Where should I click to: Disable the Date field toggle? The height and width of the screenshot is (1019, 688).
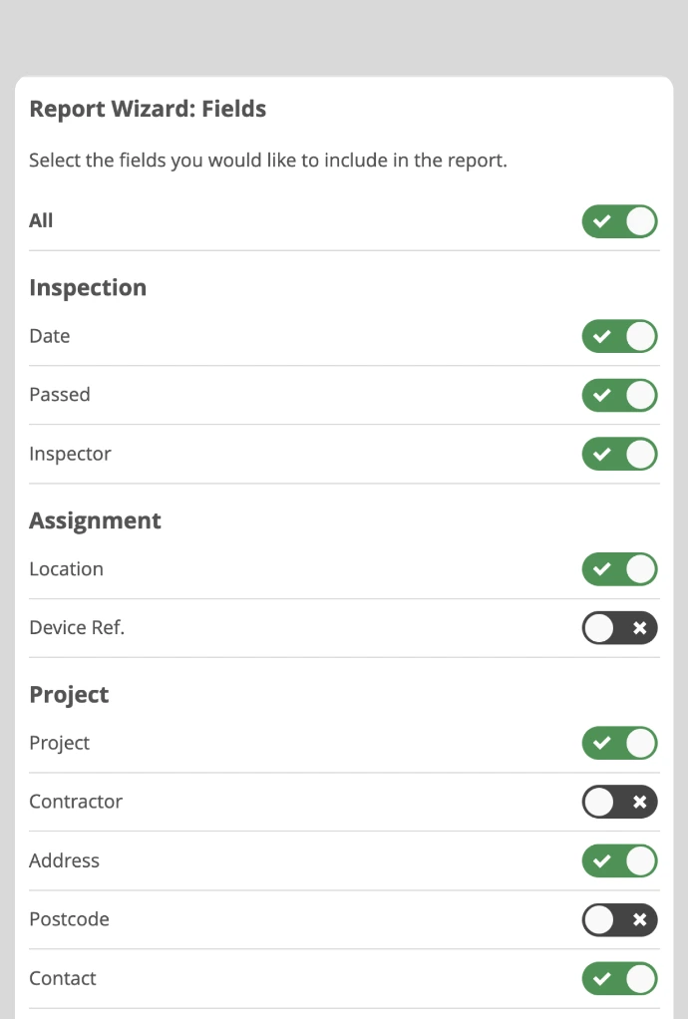tap(619, 336)
